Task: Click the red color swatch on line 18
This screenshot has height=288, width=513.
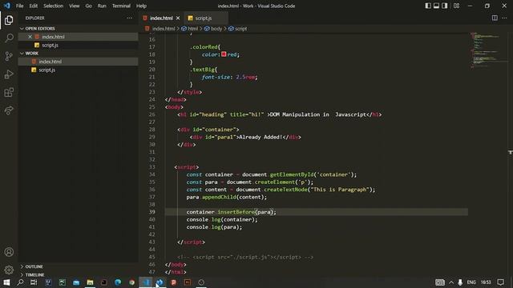Action: point(224,54)
